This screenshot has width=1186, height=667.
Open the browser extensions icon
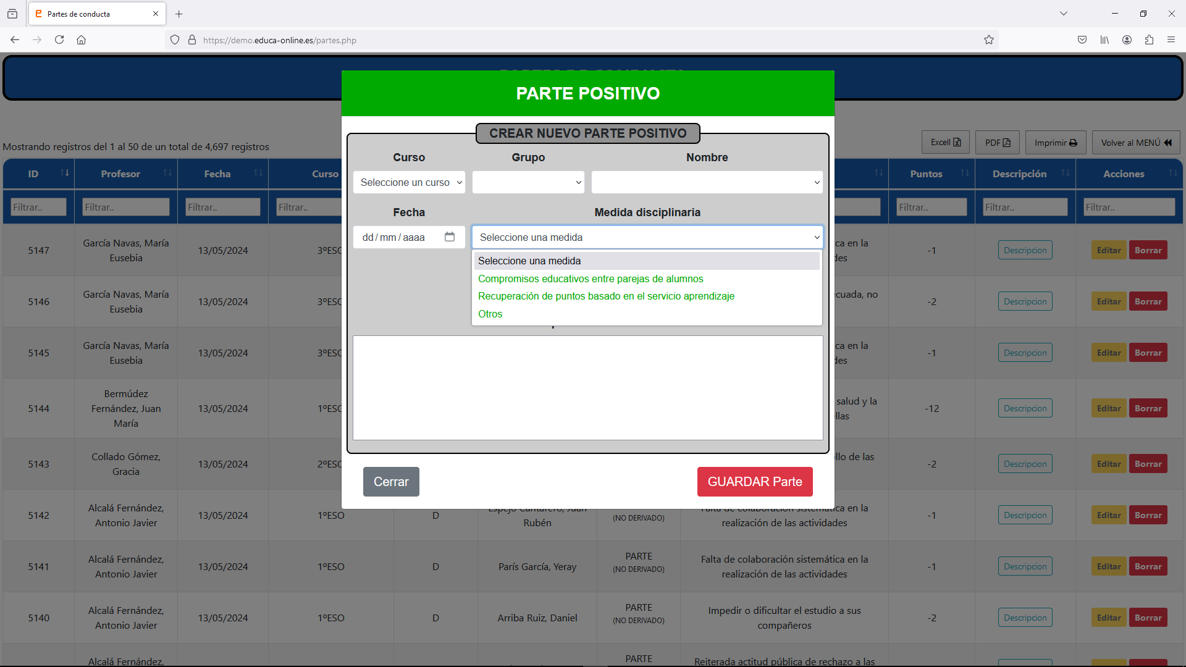(1149, 40)
